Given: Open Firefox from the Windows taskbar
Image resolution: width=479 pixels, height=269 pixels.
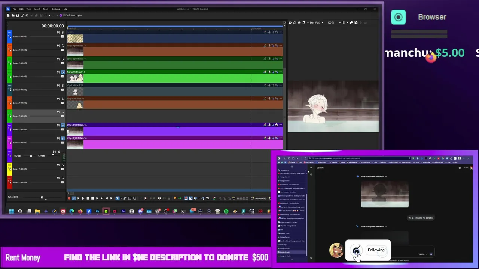Looking at the screenshot, I should pos(80,211).
